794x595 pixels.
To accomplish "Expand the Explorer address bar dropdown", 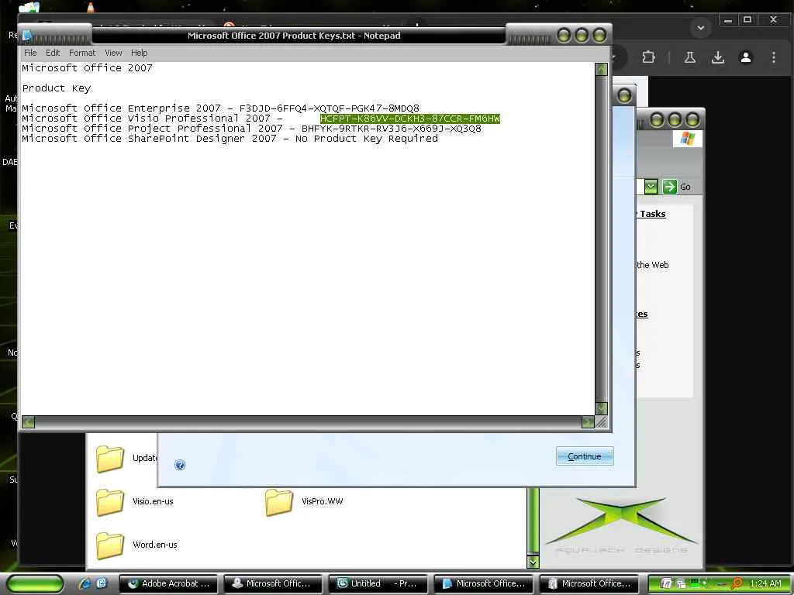I will tap(651, 187).
